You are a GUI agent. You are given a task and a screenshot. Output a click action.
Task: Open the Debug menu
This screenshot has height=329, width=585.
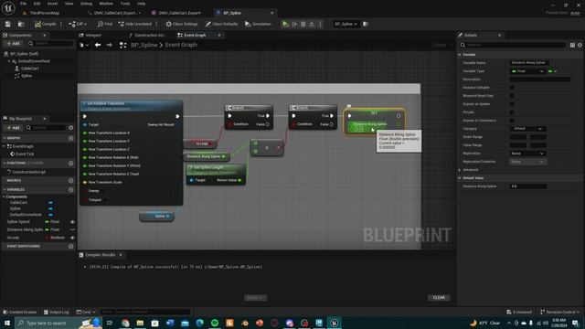(x=86, y=4)
